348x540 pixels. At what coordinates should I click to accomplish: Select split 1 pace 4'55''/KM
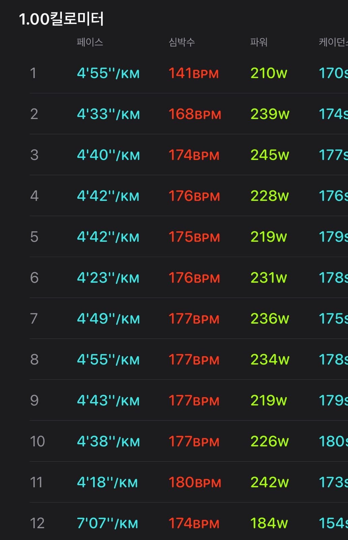[x=108, y=73]
